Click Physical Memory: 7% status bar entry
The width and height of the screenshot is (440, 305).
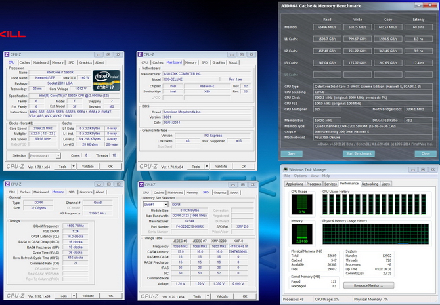371,299
